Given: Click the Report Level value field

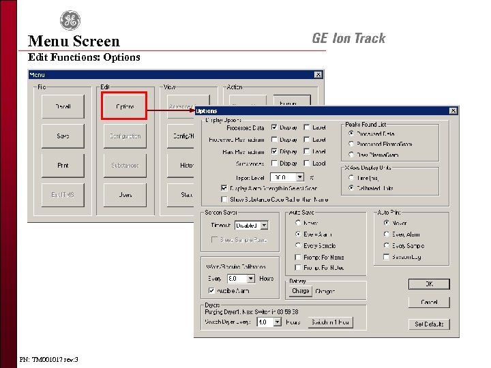Looking at the screenshot, I should click(x=283, y=177).
